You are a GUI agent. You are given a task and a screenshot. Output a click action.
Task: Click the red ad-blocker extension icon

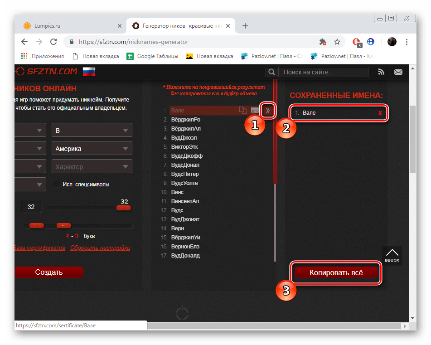(x=357, y=42)
